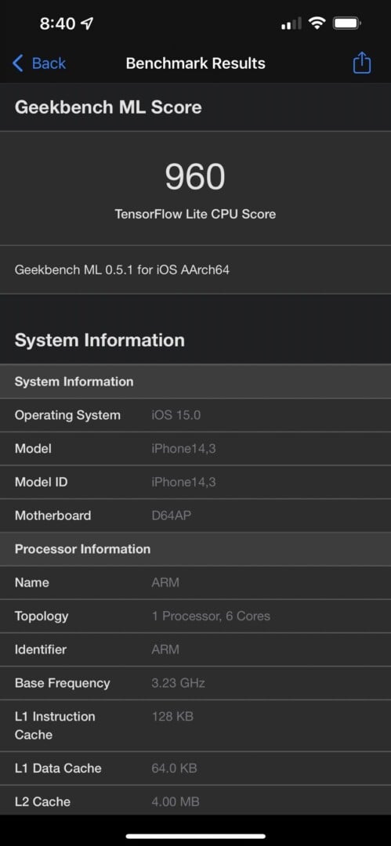Screen dimensions: 391x846
Task: Tap the iPhone14,3 value in Model row
Action: pos(183,448)
